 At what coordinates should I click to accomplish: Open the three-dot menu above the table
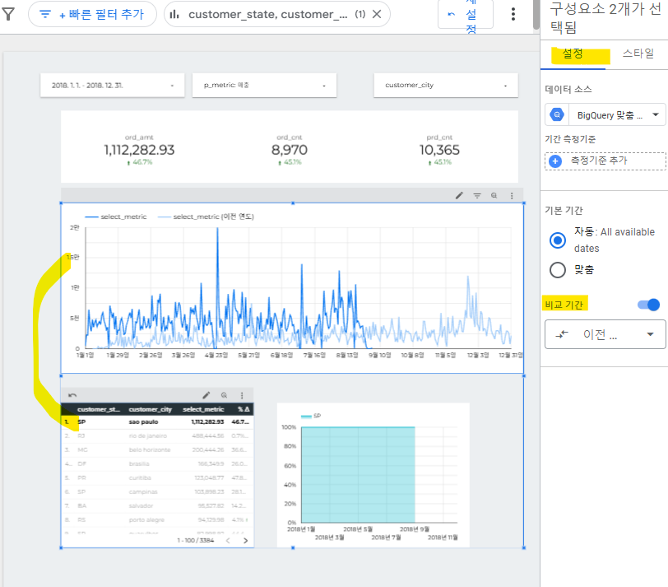[x=242, y=395]
